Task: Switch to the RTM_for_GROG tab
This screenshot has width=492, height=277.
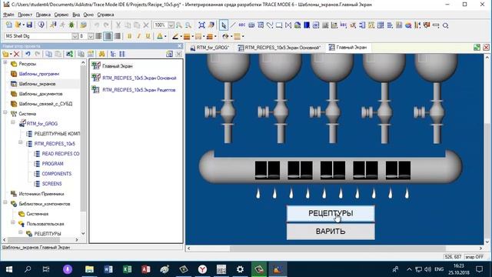Action: [x=210, y=48]
